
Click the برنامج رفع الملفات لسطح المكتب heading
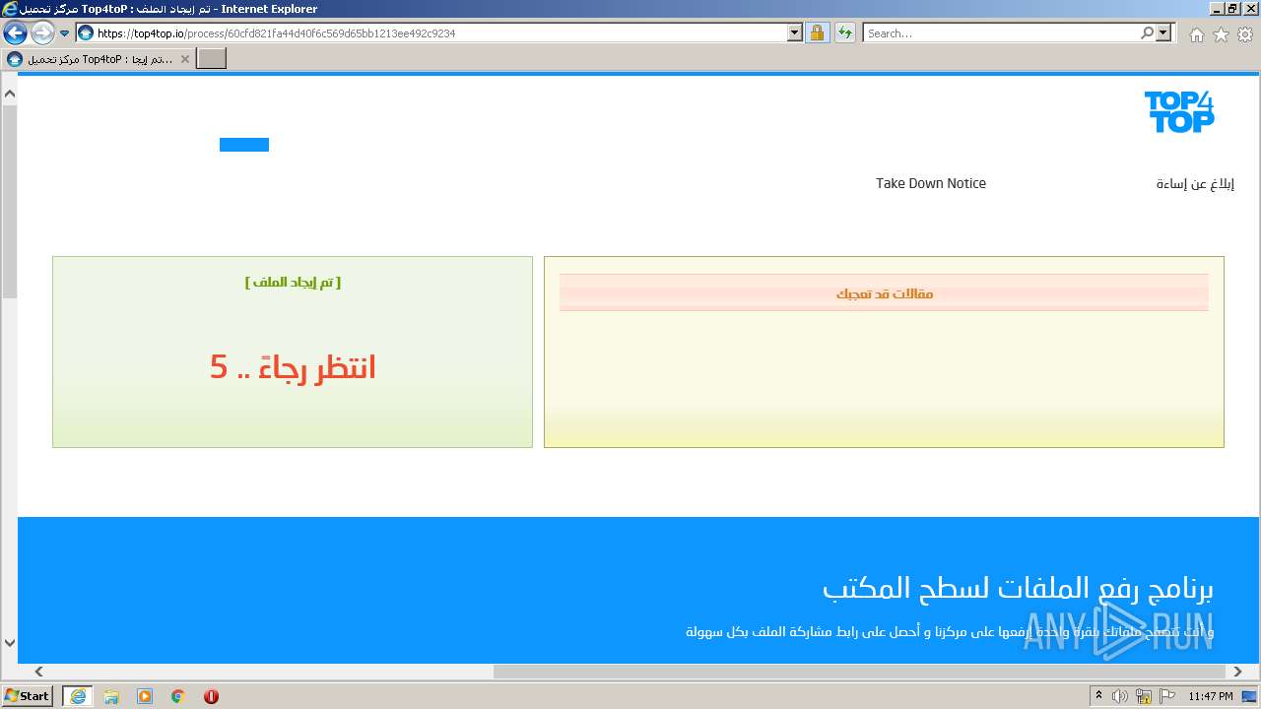coord(1018,588)
